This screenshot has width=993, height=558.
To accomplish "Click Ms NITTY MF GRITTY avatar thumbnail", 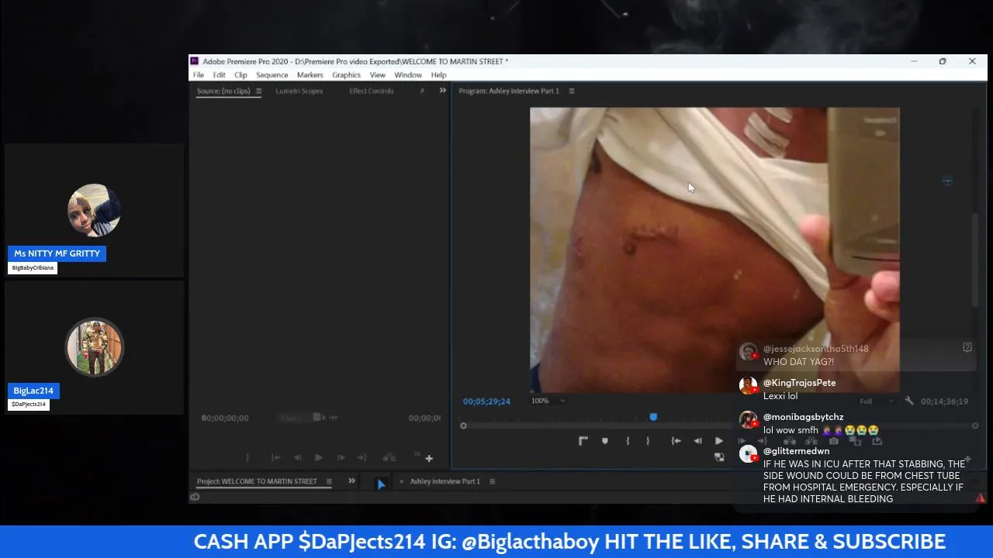I will click(94, 210).
